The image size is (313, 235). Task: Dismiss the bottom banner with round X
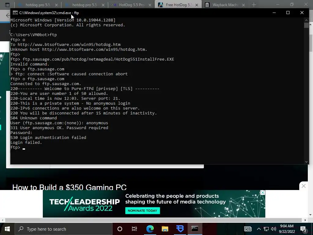pos(304,186)
